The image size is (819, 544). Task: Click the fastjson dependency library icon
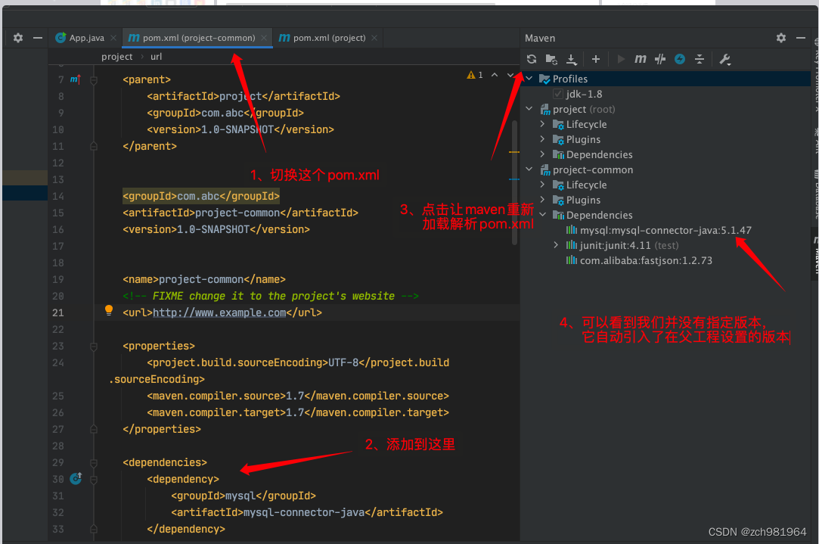click(x=572, y=260)
